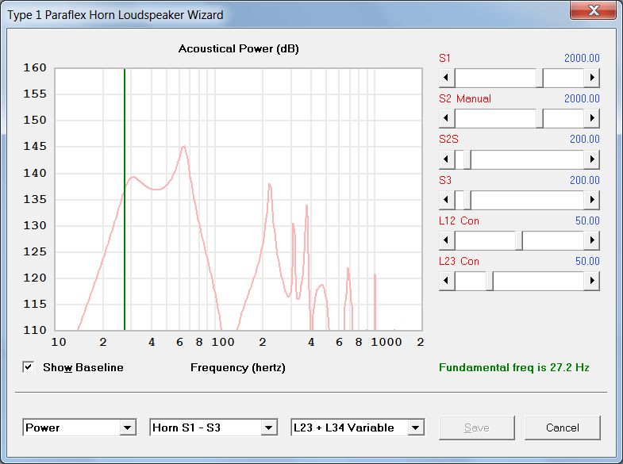Click the S2S value 200.00
This screenshot has height=464, width=623.
click(x=584, y=139)
